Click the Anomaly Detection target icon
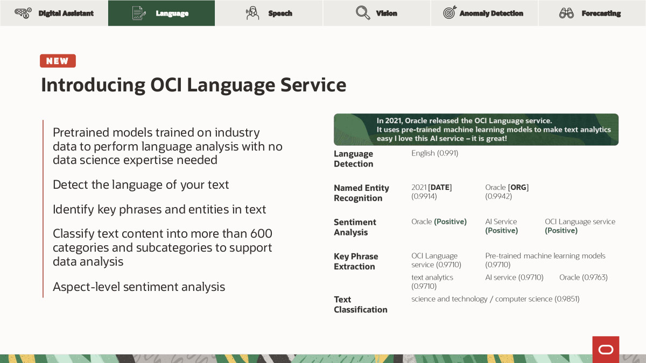 [x=450, y=12]
